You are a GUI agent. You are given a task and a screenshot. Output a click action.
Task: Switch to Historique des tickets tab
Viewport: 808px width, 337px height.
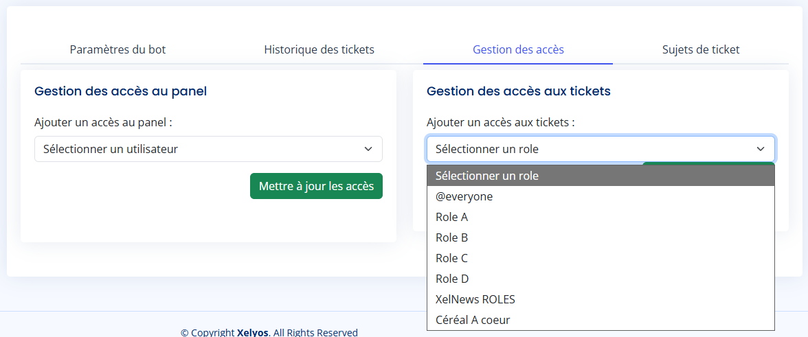(319, 49)
